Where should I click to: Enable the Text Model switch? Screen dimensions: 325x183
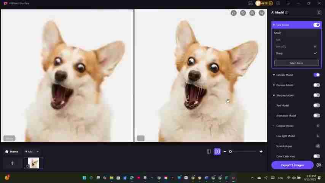click(x=317, y=105)
